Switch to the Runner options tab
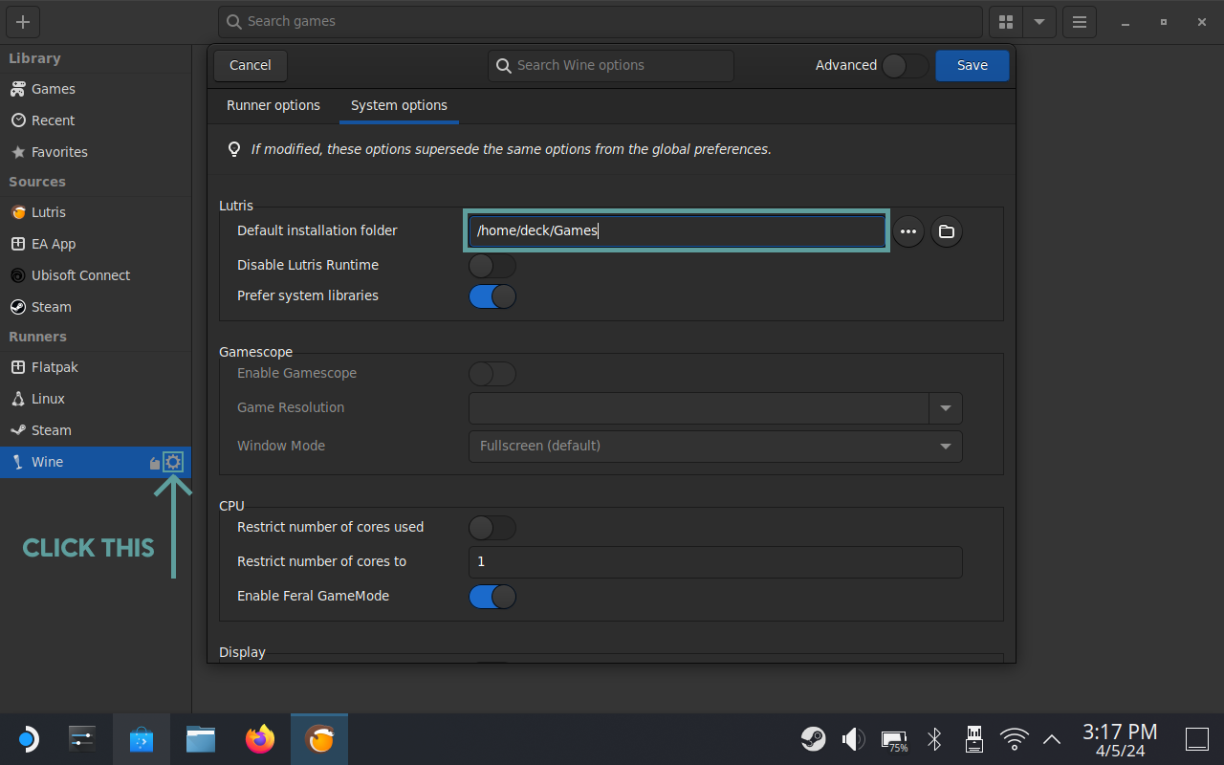 pos(273,106)
